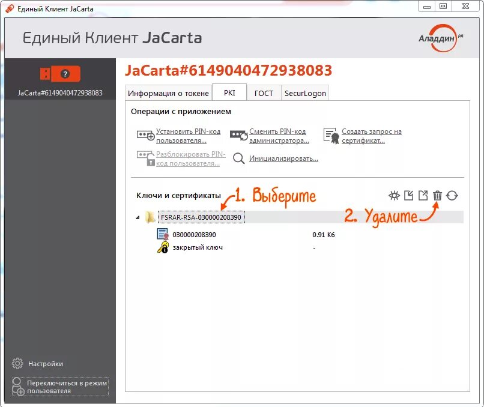
Task: Click the Операции с приложением heading
Action: [181, 112]
